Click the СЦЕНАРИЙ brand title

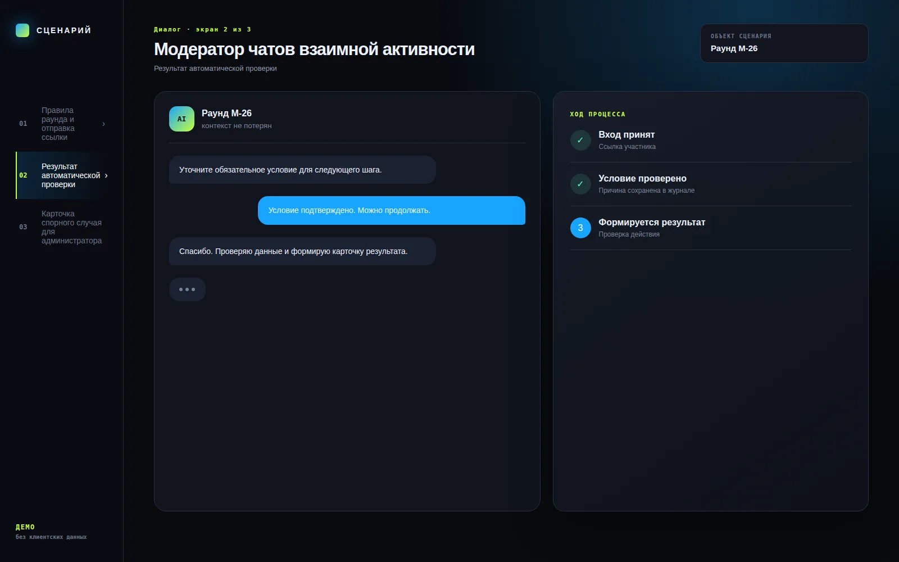pyautogui.click(x=63, y=30)
